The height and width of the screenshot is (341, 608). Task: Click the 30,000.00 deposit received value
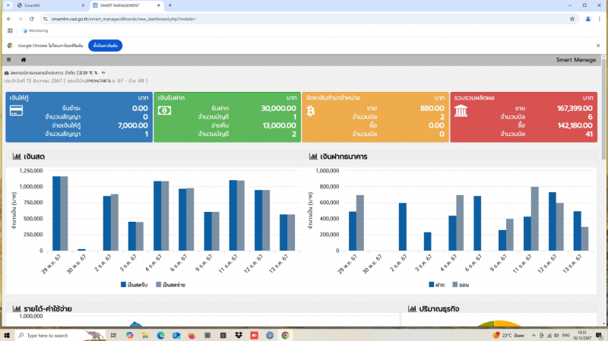(x=278, y=108)
